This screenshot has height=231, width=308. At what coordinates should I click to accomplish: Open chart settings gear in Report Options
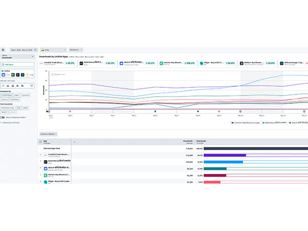coord(31,85)
